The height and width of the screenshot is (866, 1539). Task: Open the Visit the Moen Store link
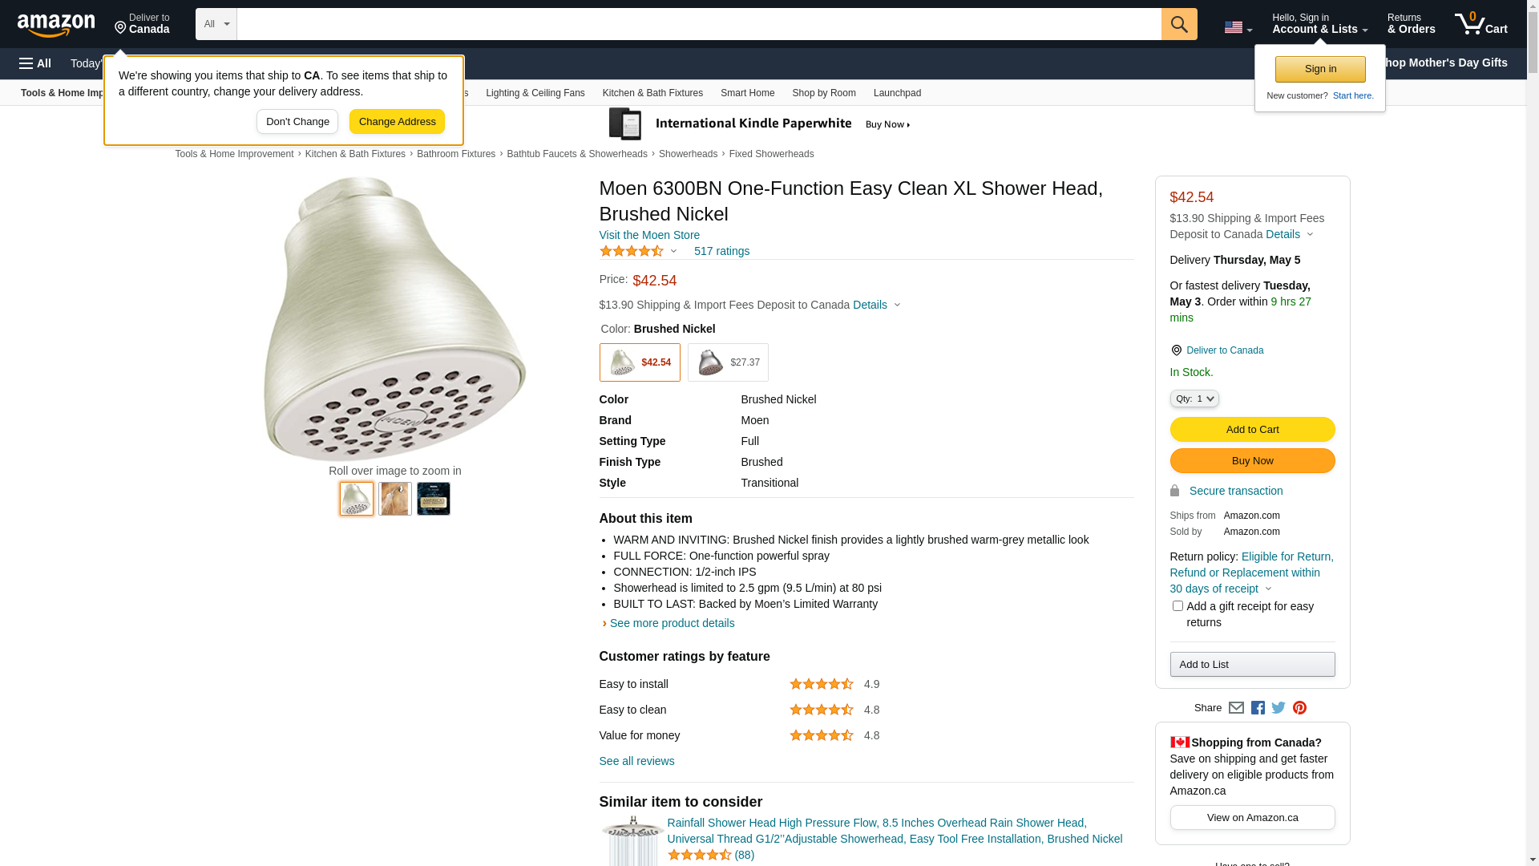point(649,235)
